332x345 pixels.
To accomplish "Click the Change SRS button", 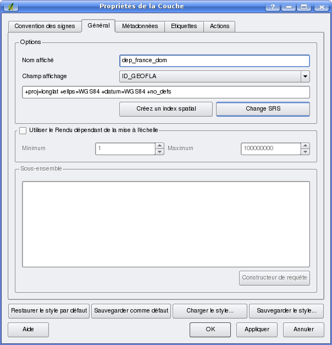I will click(263, 109).
